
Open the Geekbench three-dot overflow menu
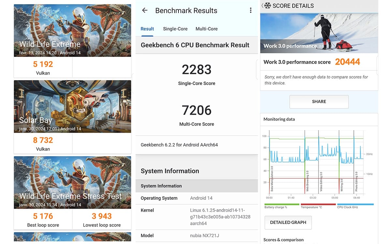tap(251, 10)
